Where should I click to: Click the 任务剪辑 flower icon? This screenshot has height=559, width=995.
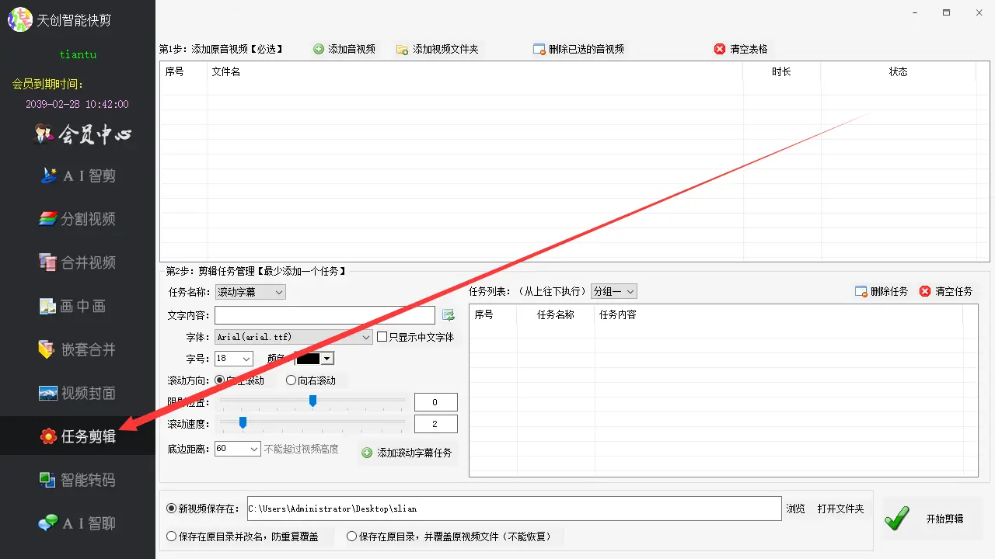pos(48,436)
